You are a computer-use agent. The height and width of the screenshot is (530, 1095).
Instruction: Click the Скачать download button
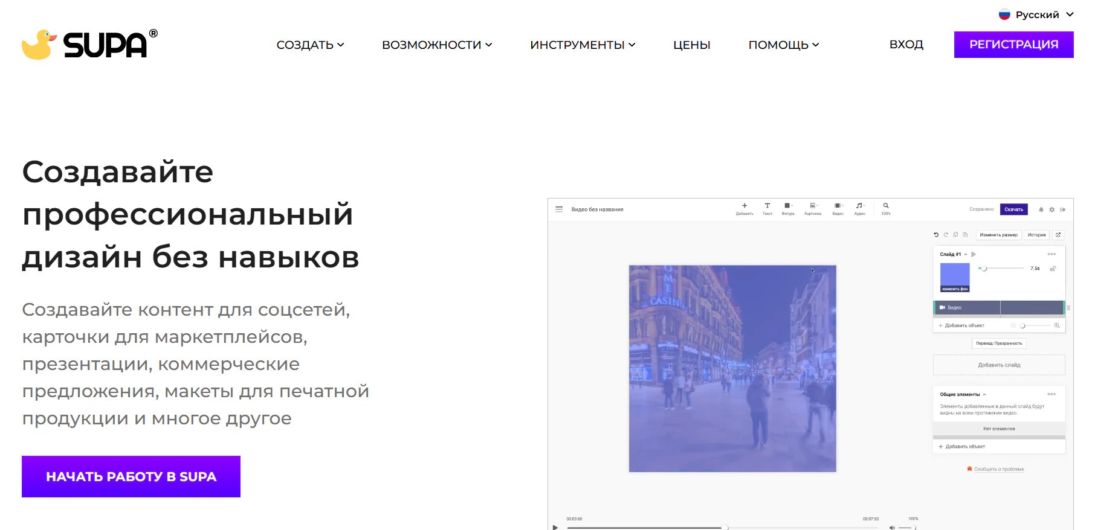[1014, 209]
